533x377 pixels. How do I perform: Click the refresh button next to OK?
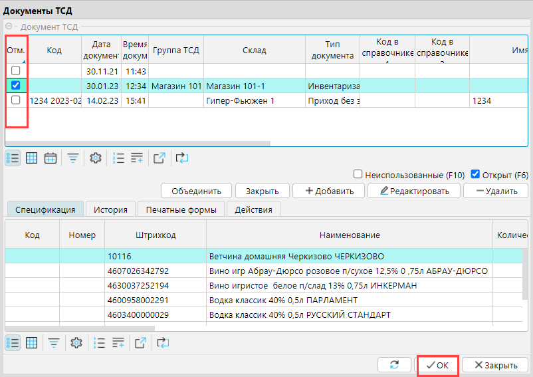pyautogui.click(x=393, y=365)
